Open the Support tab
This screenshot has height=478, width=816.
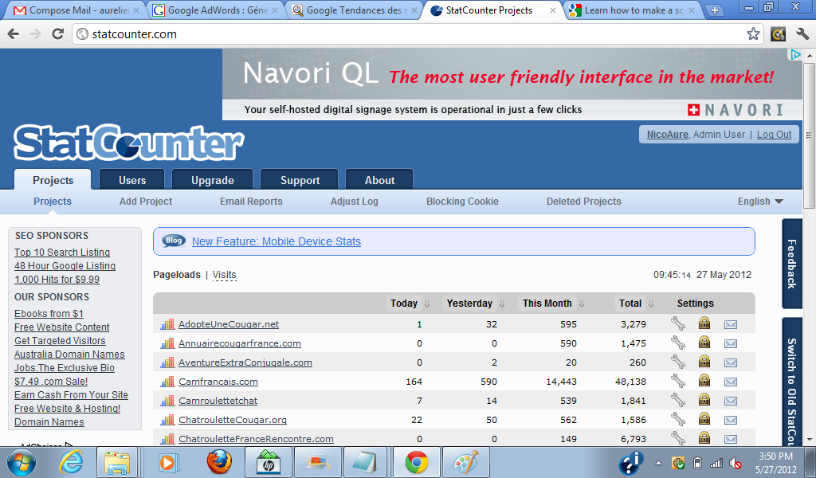click(300, 180)
